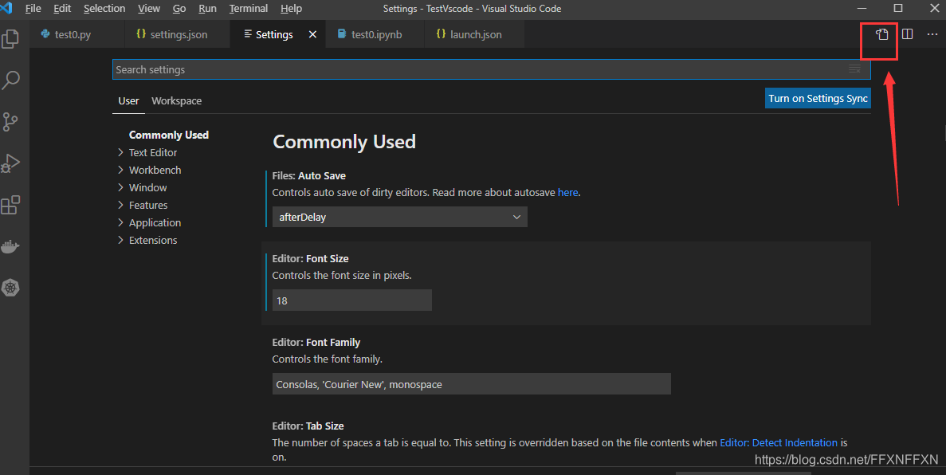
Task: Open the Auto Save afterDelay dropdown
Action: click(x=400, y=217)
